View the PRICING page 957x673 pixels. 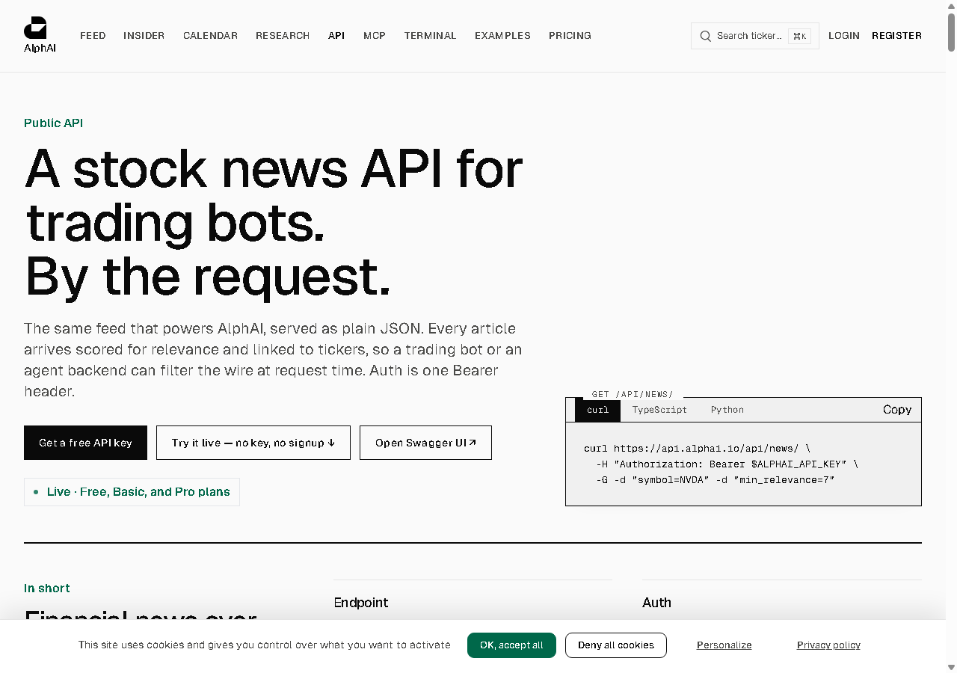[x=570, y=36]
